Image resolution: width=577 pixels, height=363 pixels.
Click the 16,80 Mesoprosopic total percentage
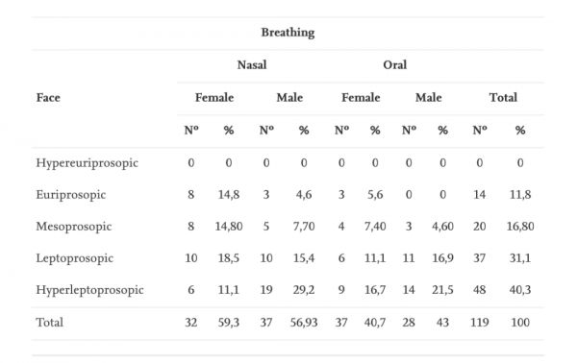(x=520, y=227)
